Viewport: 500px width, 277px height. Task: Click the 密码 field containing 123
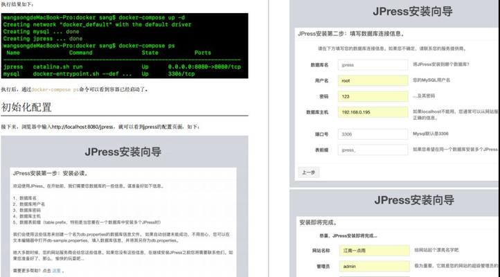click(x=373, y=96)
